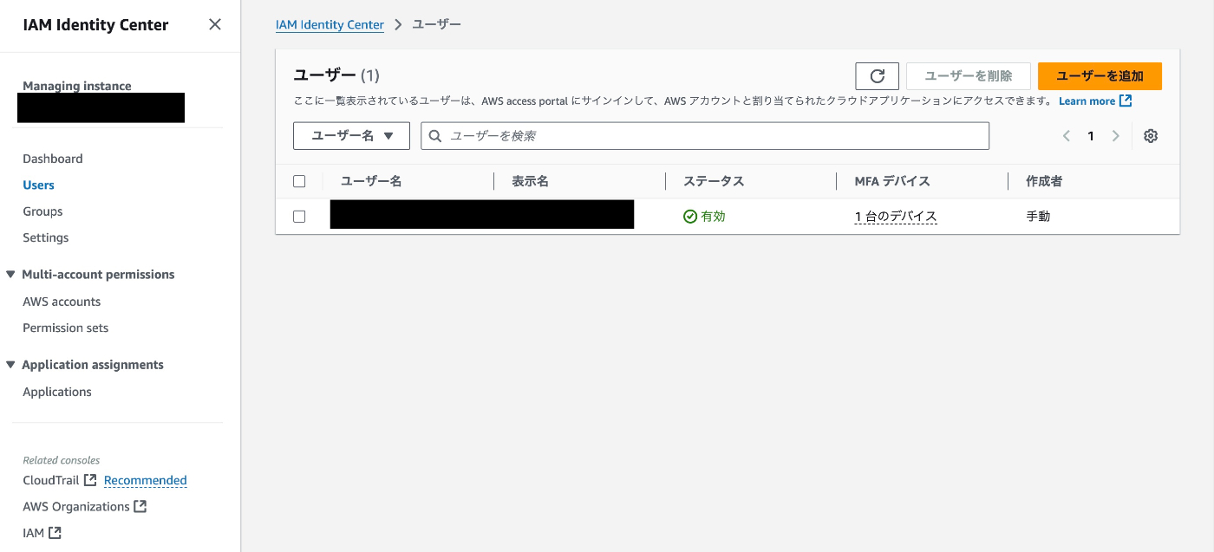Go to next page arrow
Viewport: 1214px width, 552px height.
(1116, 136)
